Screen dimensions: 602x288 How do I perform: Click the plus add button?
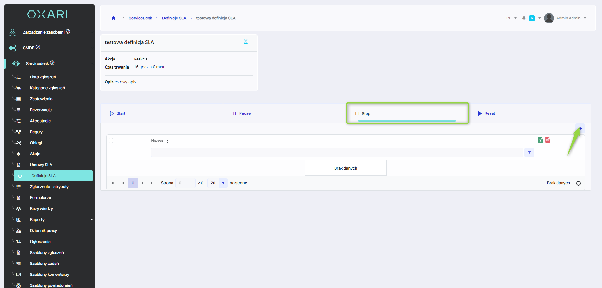[580, 128]
